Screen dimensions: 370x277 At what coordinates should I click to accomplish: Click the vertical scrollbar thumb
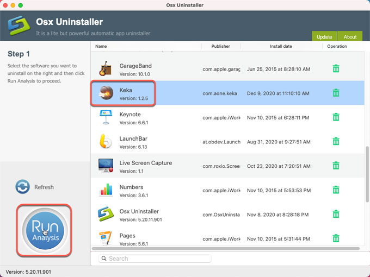coord(367,174)
